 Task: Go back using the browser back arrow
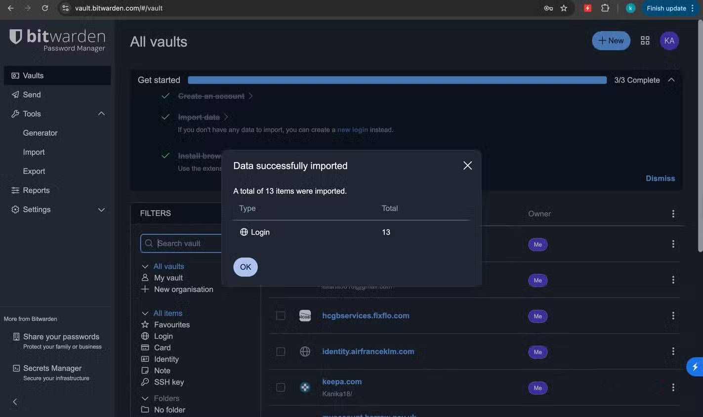10,8
